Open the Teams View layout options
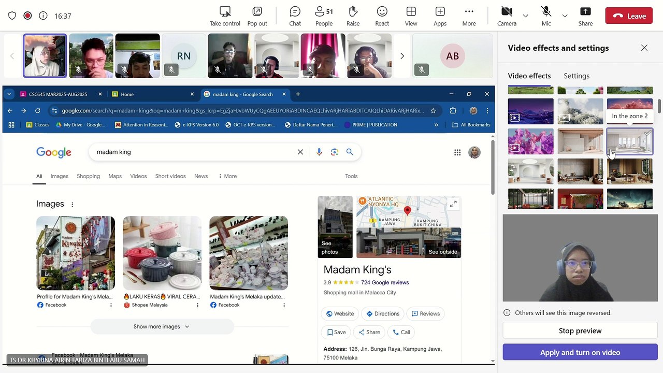Screen dimensions: 663x373 (411, 16)
